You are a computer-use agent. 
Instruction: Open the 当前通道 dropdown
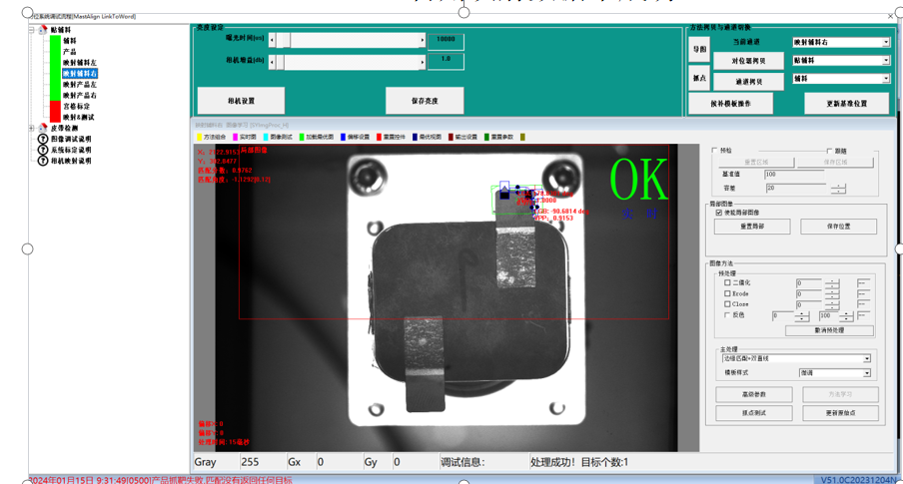pos(885,43)
